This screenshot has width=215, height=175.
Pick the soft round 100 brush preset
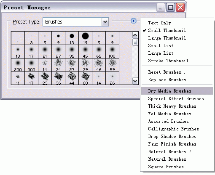pyautogui.click(x=112, y=52)
